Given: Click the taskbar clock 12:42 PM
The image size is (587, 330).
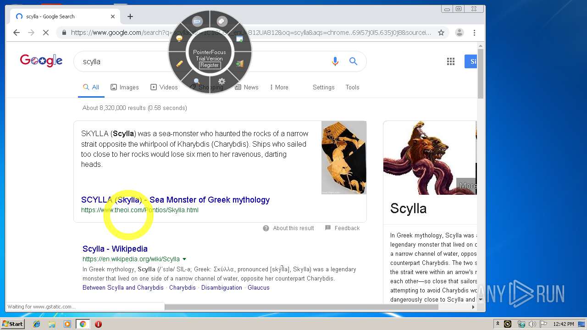Looking at the screenshot, I should [x=564, y=324].
